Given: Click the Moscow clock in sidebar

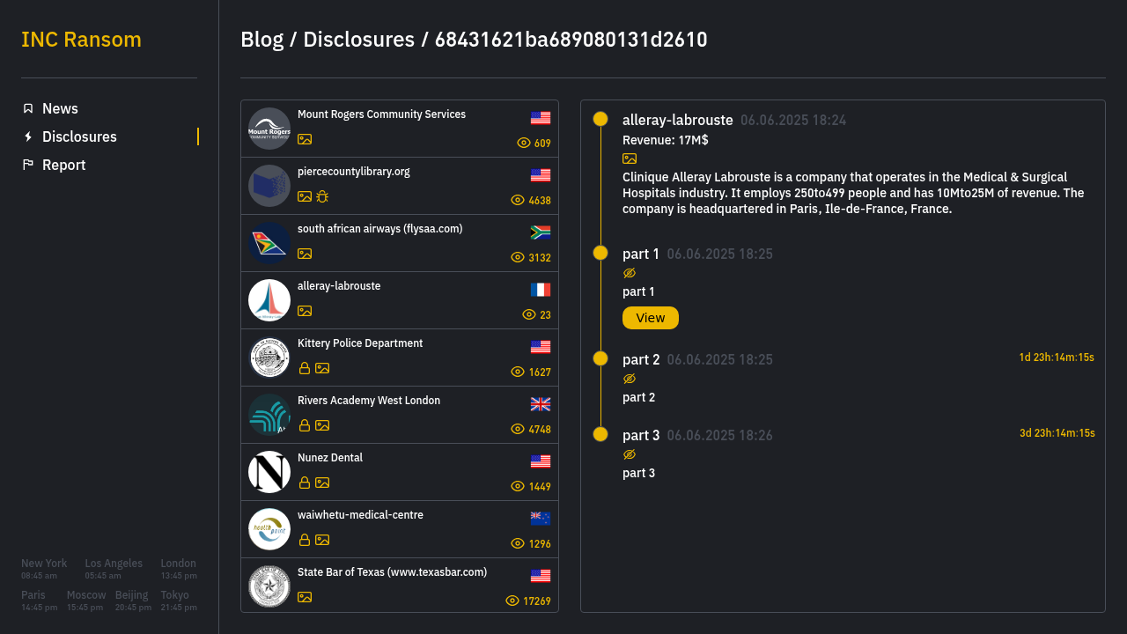Looking at the screenshot, I should click(86, 601).
